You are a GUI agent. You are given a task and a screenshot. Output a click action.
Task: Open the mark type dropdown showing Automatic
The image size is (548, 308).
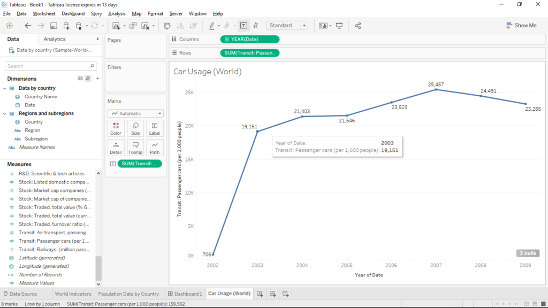(135, 113)
